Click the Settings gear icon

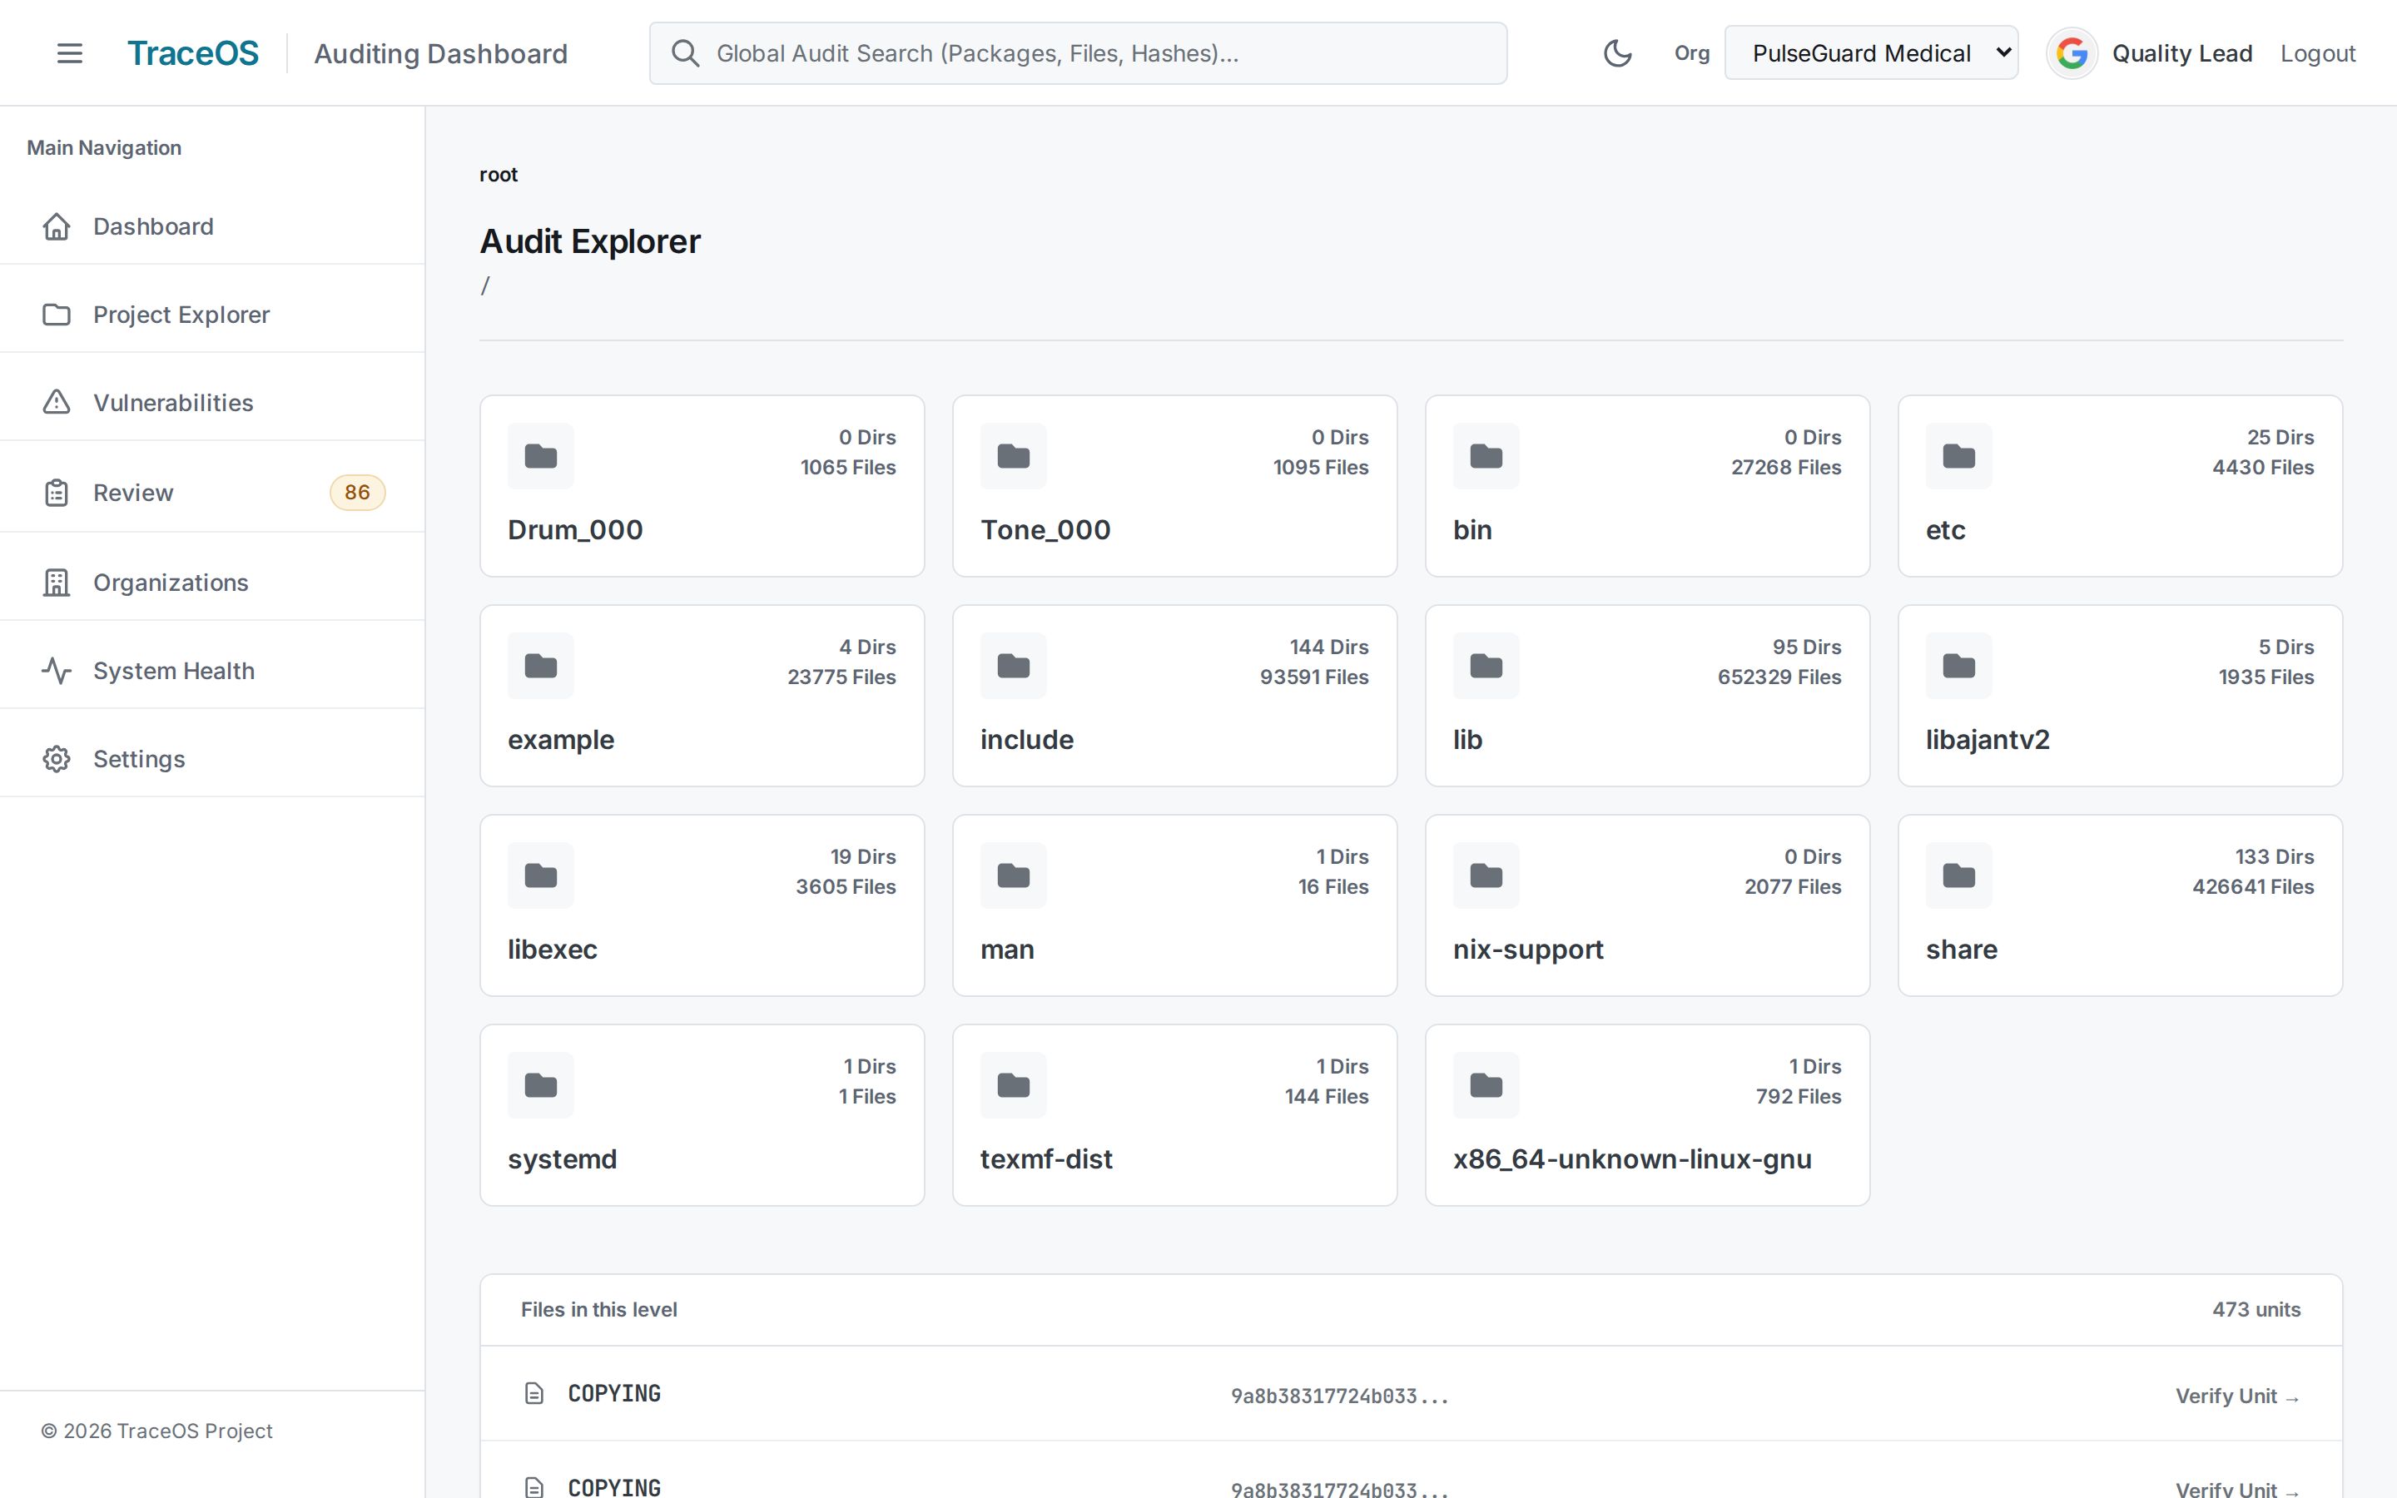point(57,759)
